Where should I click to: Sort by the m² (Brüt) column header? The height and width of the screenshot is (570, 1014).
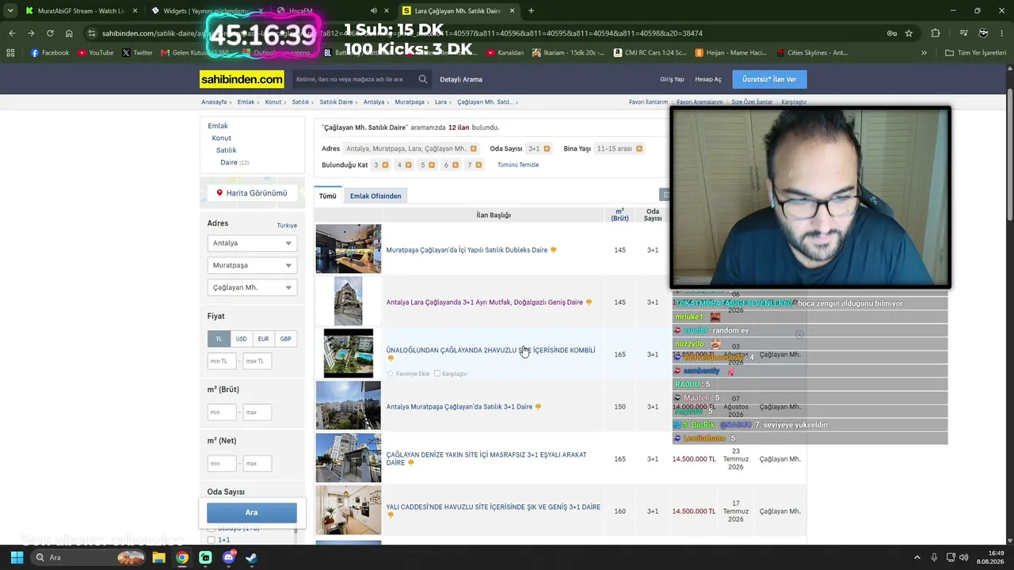pyautogui.click(x=619, y=215)
